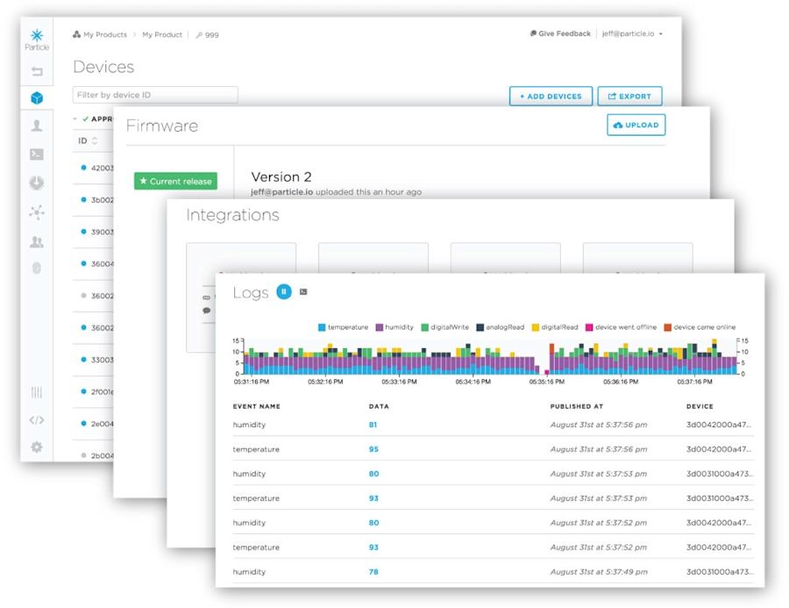Click the round download-arrow icon in the sidebar
789x608 pixels.
pos(37,182)
